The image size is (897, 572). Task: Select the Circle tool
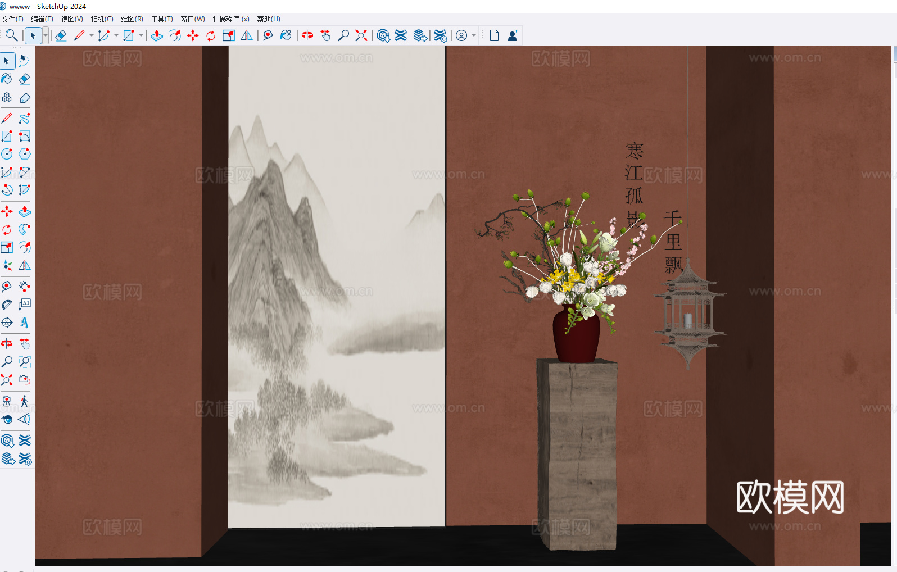pyautogui.click(x=7, y=154)
